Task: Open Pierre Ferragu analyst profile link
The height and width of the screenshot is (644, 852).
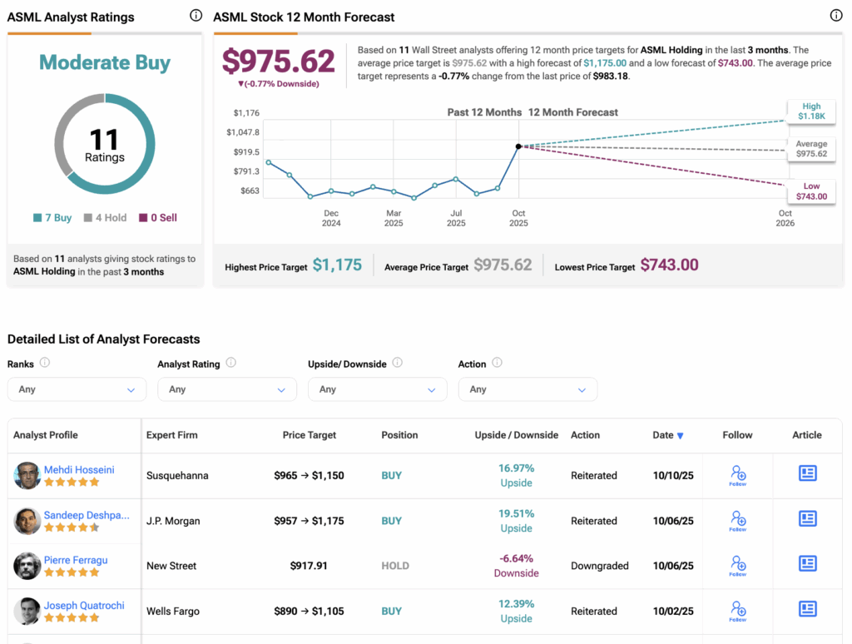Action: click(x=76, y=560)
